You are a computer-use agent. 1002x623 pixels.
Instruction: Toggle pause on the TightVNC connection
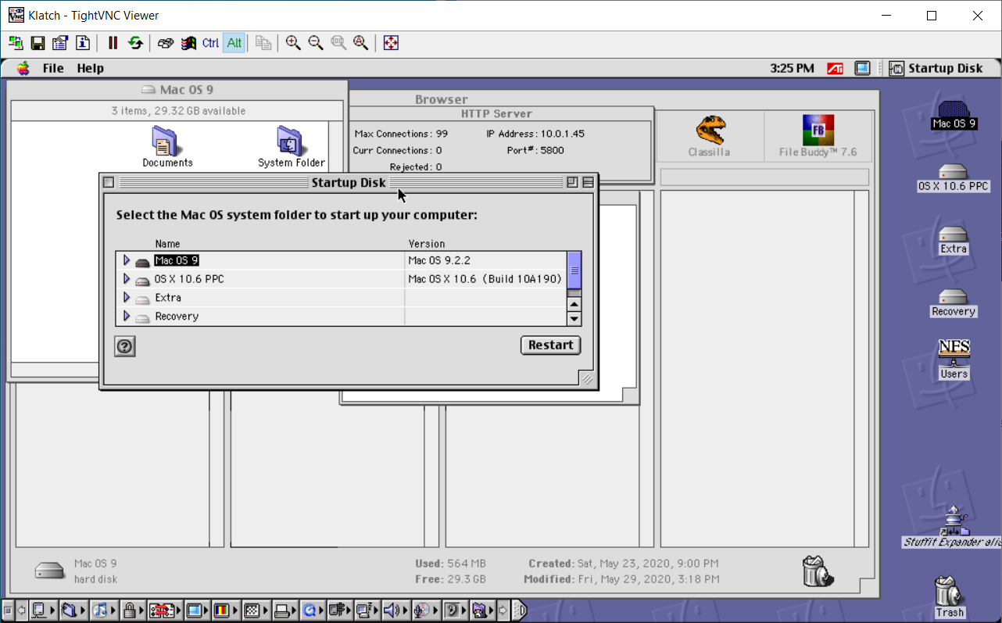point(113,43)
